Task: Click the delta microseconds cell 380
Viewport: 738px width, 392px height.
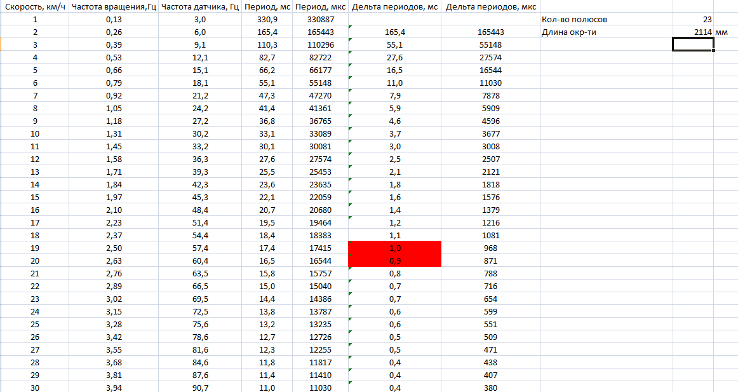Action: [x=490, y=388]
